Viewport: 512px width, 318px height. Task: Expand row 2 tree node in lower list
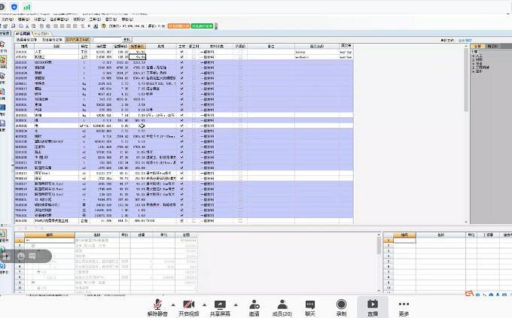click(32, 246)
